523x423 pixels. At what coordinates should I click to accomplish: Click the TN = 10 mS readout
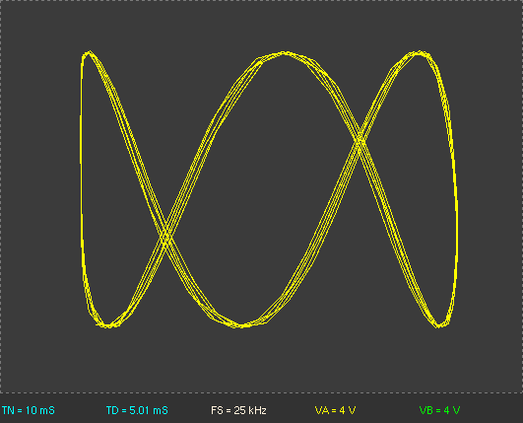tap(29, 410)
